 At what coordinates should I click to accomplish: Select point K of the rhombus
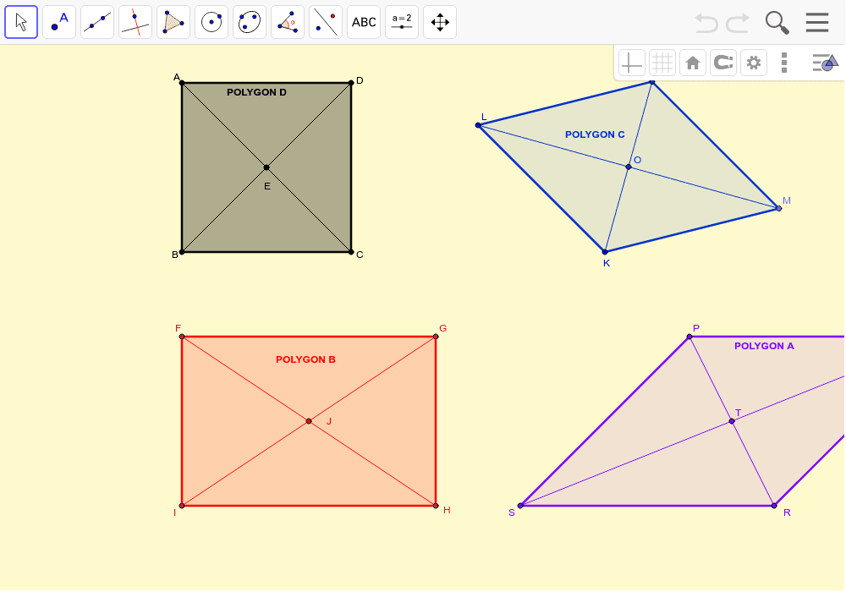pyautogui.click(x=605, y=252)
